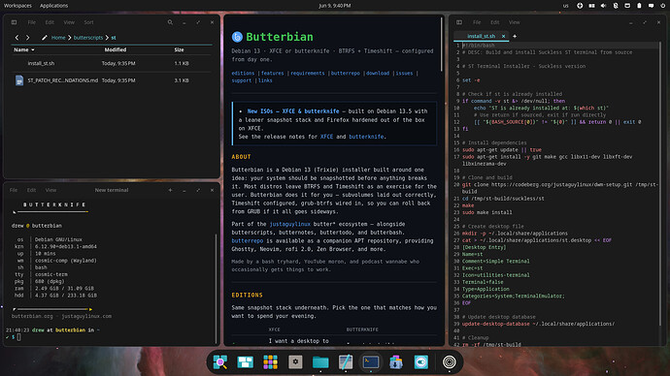670x376 pixels.
Task: Click the terminal prompt input cursor
Action: pos(18,337)
